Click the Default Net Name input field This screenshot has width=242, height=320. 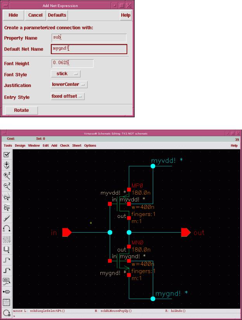[x=89, y=49]
